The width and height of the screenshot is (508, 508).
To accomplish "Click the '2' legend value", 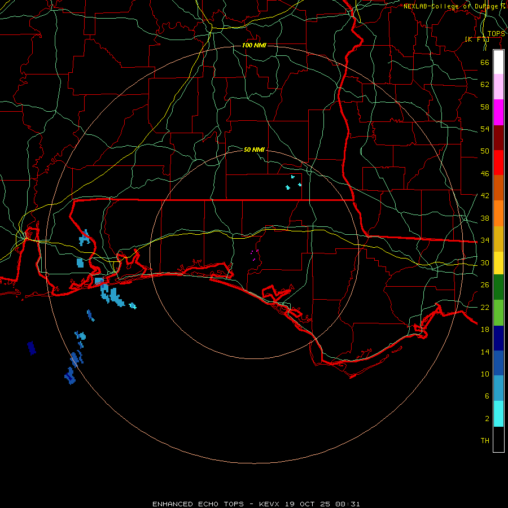I will 487,419.
